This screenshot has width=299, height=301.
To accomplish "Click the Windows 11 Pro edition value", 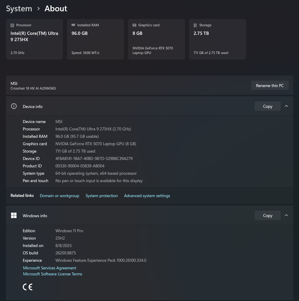I will click(x=69, y=231).
